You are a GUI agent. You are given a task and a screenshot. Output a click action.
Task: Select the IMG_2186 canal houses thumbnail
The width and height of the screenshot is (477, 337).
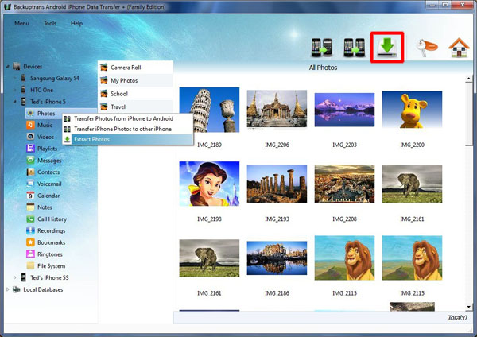277,258
